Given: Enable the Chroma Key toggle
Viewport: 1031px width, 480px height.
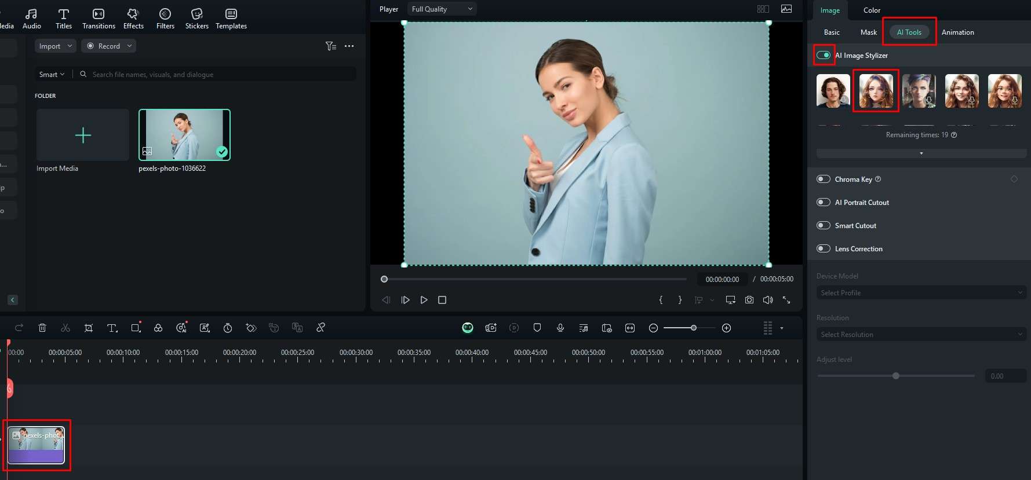Looking at the screenshot, I should 824,179.
